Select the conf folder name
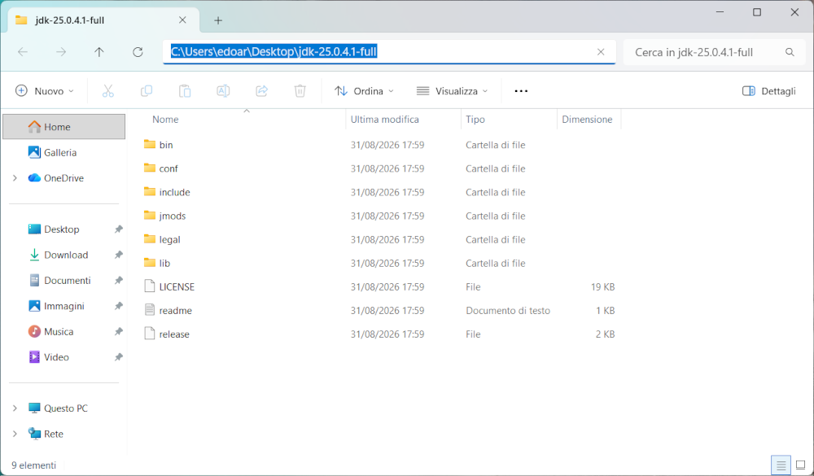The width and height of the screenshot is (814, 476). [168, 168]
